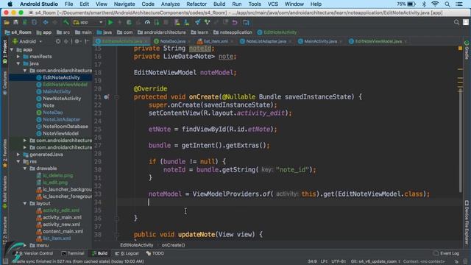Toggle the Logcat tool window button
Screen dimensions: 471x265
[127, 253]
